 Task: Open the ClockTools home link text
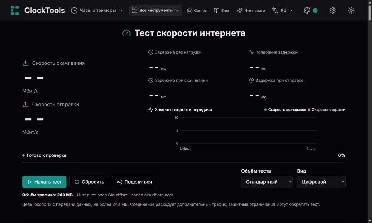click(x=45, y=10)
